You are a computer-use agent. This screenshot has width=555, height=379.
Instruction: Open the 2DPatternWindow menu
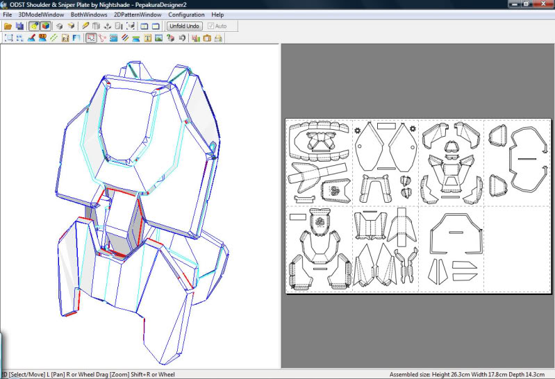point(136,15)
